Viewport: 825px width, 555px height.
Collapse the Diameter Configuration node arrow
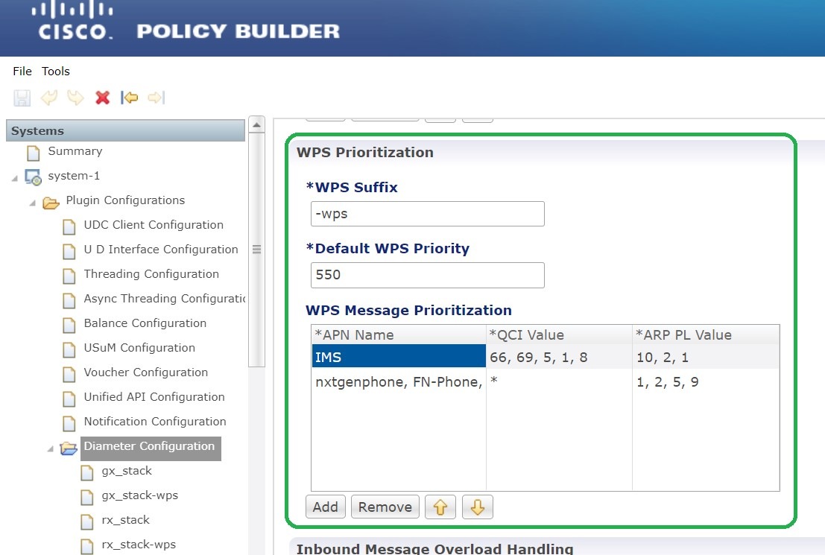[50, 448]
